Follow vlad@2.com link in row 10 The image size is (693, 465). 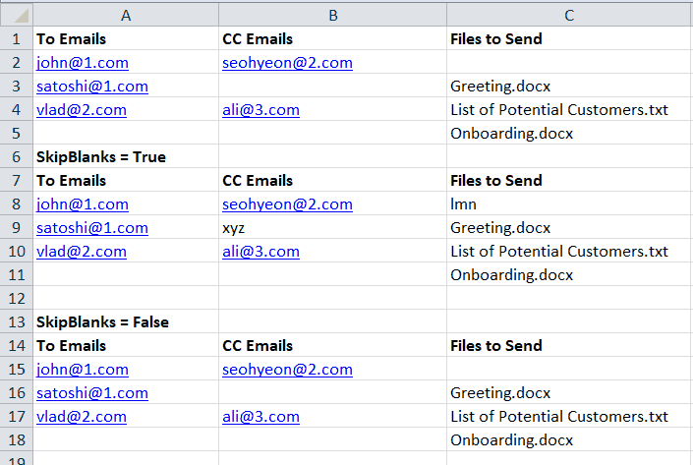point(82,252)
